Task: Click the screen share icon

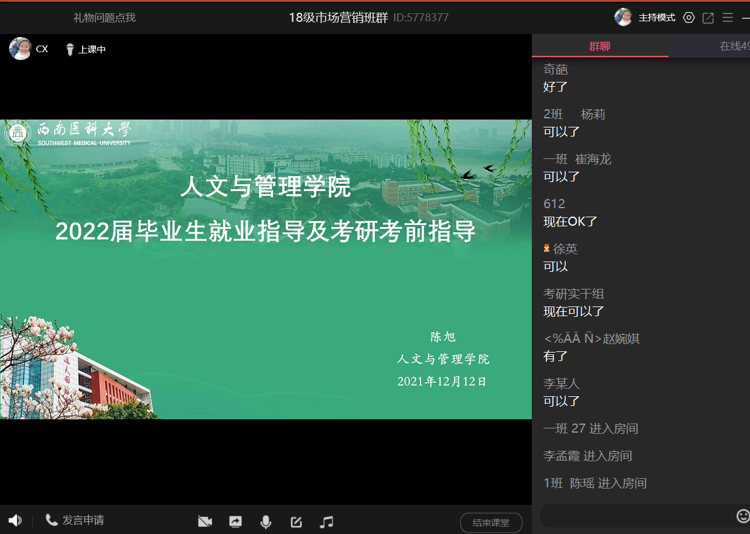Action: click(x=235, y=522)
